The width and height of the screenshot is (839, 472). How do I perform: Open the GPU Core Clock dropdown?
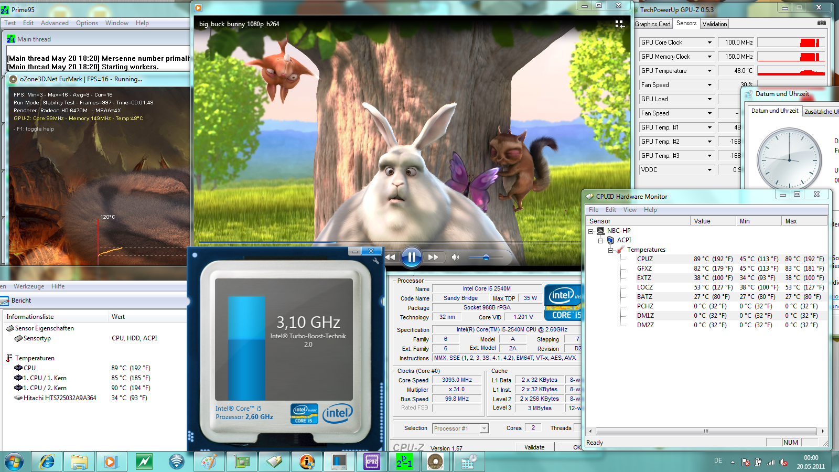coord(709,42)
